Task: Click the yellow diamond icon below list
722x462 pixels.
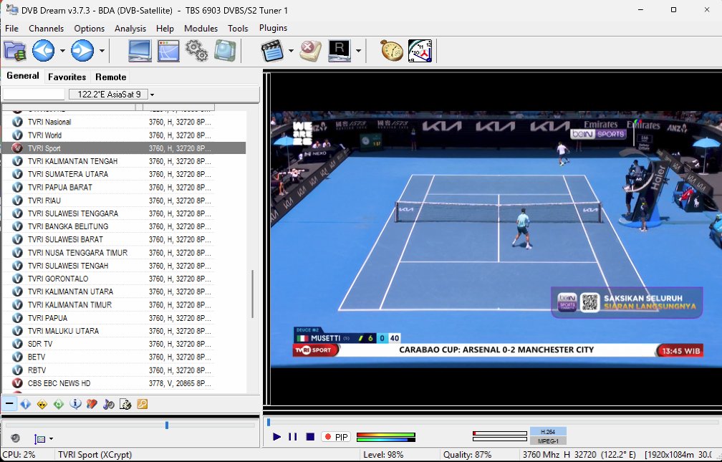Action: (x=42, y=405)
